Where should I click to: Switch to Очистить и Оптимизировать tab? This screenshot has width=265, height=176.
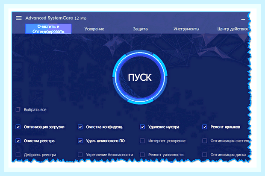[x=48, y=29]
